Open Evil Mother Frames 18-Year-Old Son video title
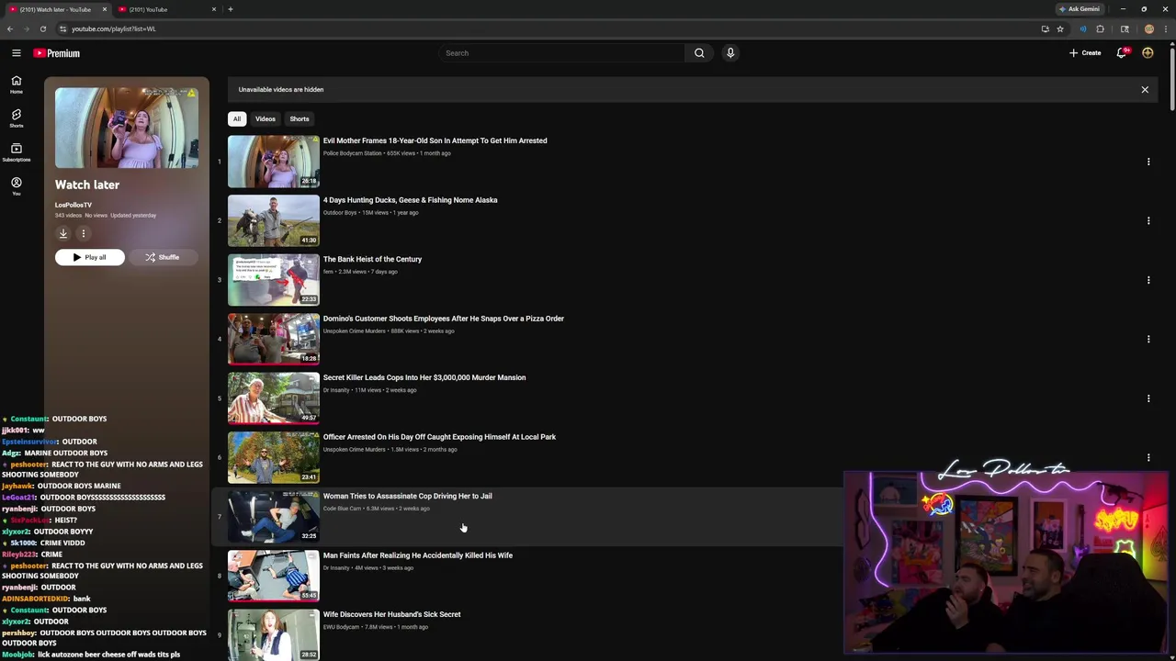Image resolution: width=1176 pixels, height=661 pixels. pos(435,140)
